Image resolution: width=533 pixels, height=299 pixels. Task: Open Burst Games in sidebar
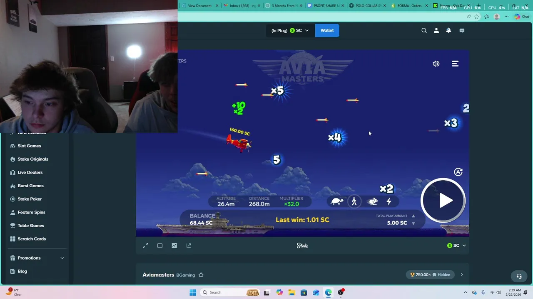point(30,186)
